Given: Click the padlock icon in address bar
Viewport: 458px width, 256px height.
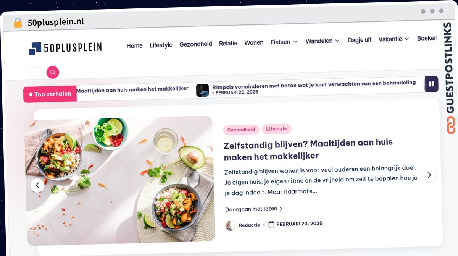Looking at the screenshot, I should (x=18, y=23).
